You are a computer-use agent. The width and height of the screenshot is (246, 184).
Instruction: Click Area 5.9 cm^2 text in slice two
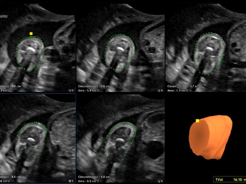pos(90,90)
